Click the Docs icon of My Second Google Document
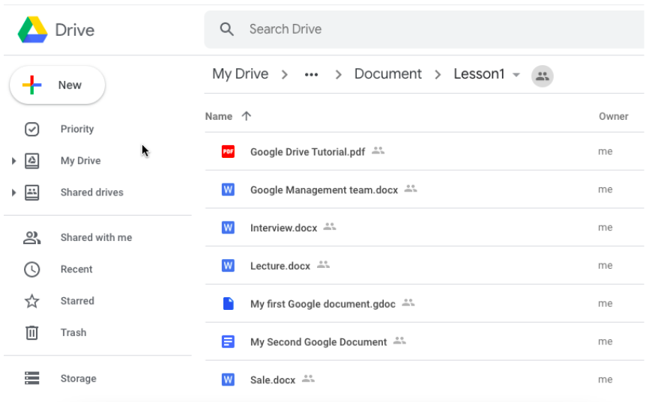Screen dimensions: 649x402 [x=228, y=341]
